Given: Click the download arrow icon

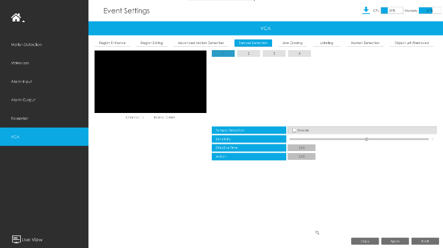Looking at the screenshot, I should coord(366,11).
